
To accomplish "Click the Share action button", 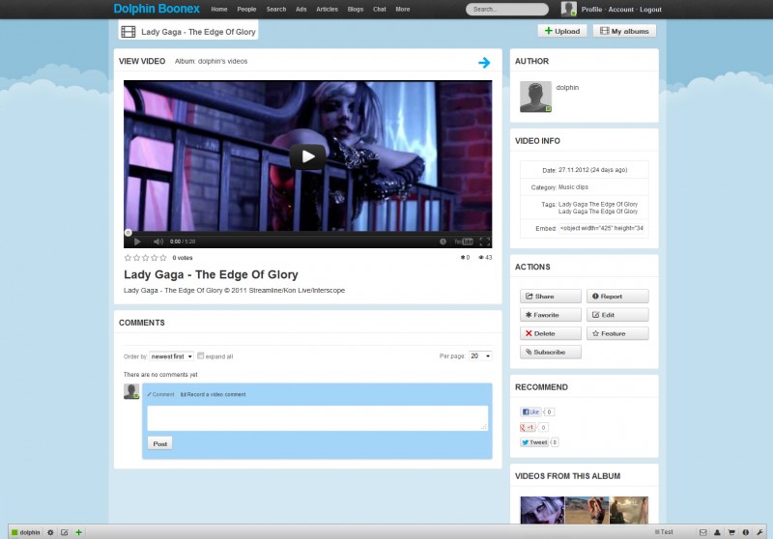I will [x=550, y=297].
